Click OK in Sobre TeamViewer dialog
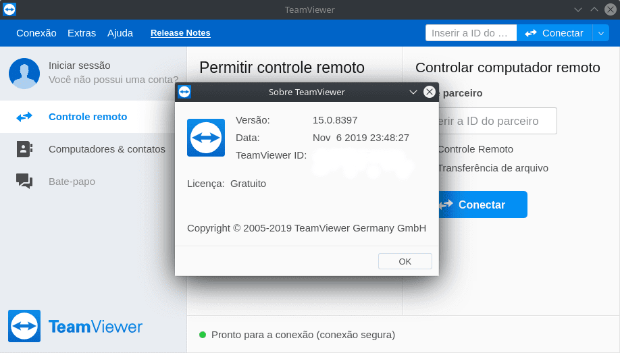 pyautogui.click(x=405, y=261)
